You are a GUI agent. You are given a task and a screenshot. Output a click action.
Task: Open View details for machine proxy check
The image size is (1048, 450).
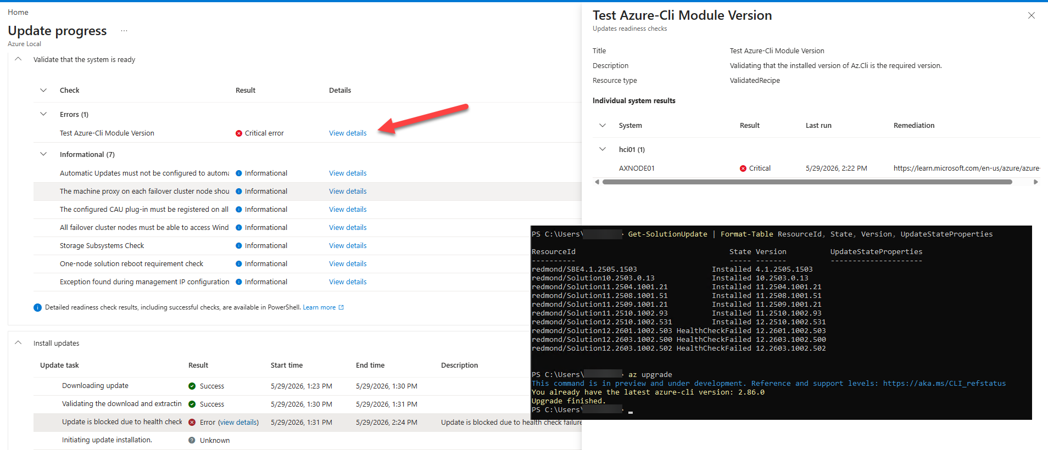point(348,191)
